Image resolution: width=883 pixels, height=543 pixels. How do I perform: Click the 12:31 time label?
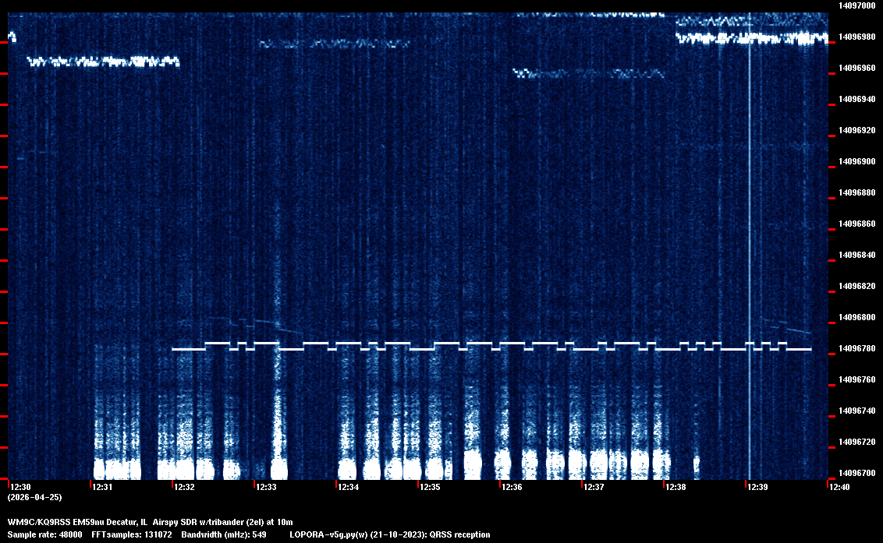[103, 487]
